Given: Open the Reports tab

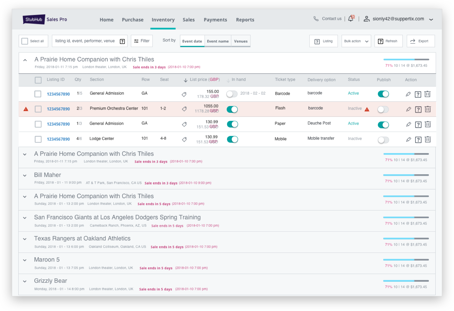Looking at the screenshot, I should 245,20.
